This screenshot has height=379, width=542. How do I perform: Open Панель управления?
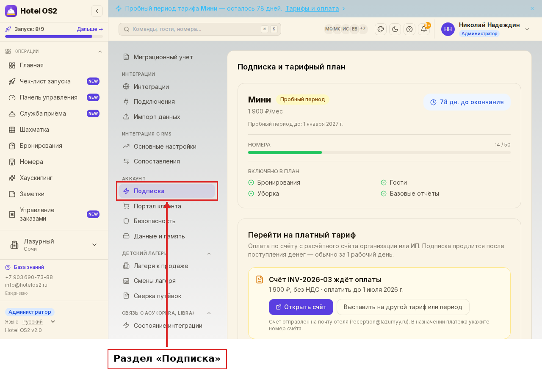coord(54,97)
